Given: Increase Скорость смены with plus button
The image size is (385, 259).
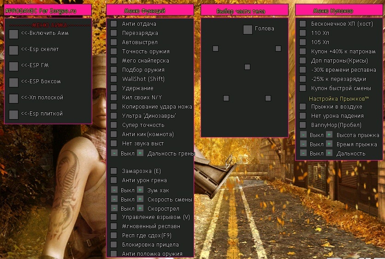Looking at the screenshot, I should (x=140, y=199).
